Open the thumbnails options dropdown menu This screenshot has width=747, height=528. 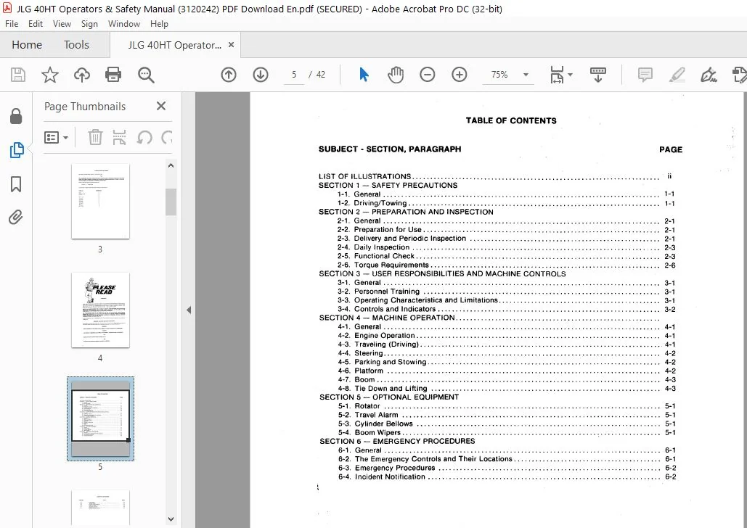point(56,138)
